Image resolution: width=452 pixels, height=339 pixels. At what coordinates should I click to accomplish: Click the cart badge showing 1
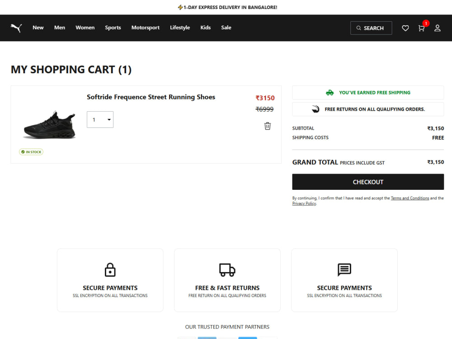(426, 24)
